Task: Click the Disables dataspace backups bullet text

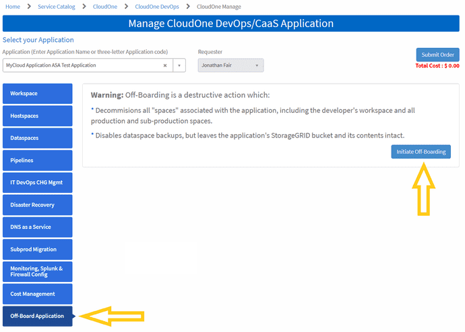Action: coord(247,136)
